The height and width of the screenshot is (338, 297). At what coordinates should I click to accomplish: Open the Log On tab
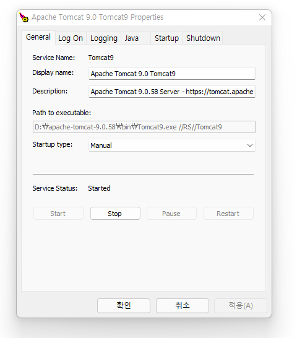(71, 38)
